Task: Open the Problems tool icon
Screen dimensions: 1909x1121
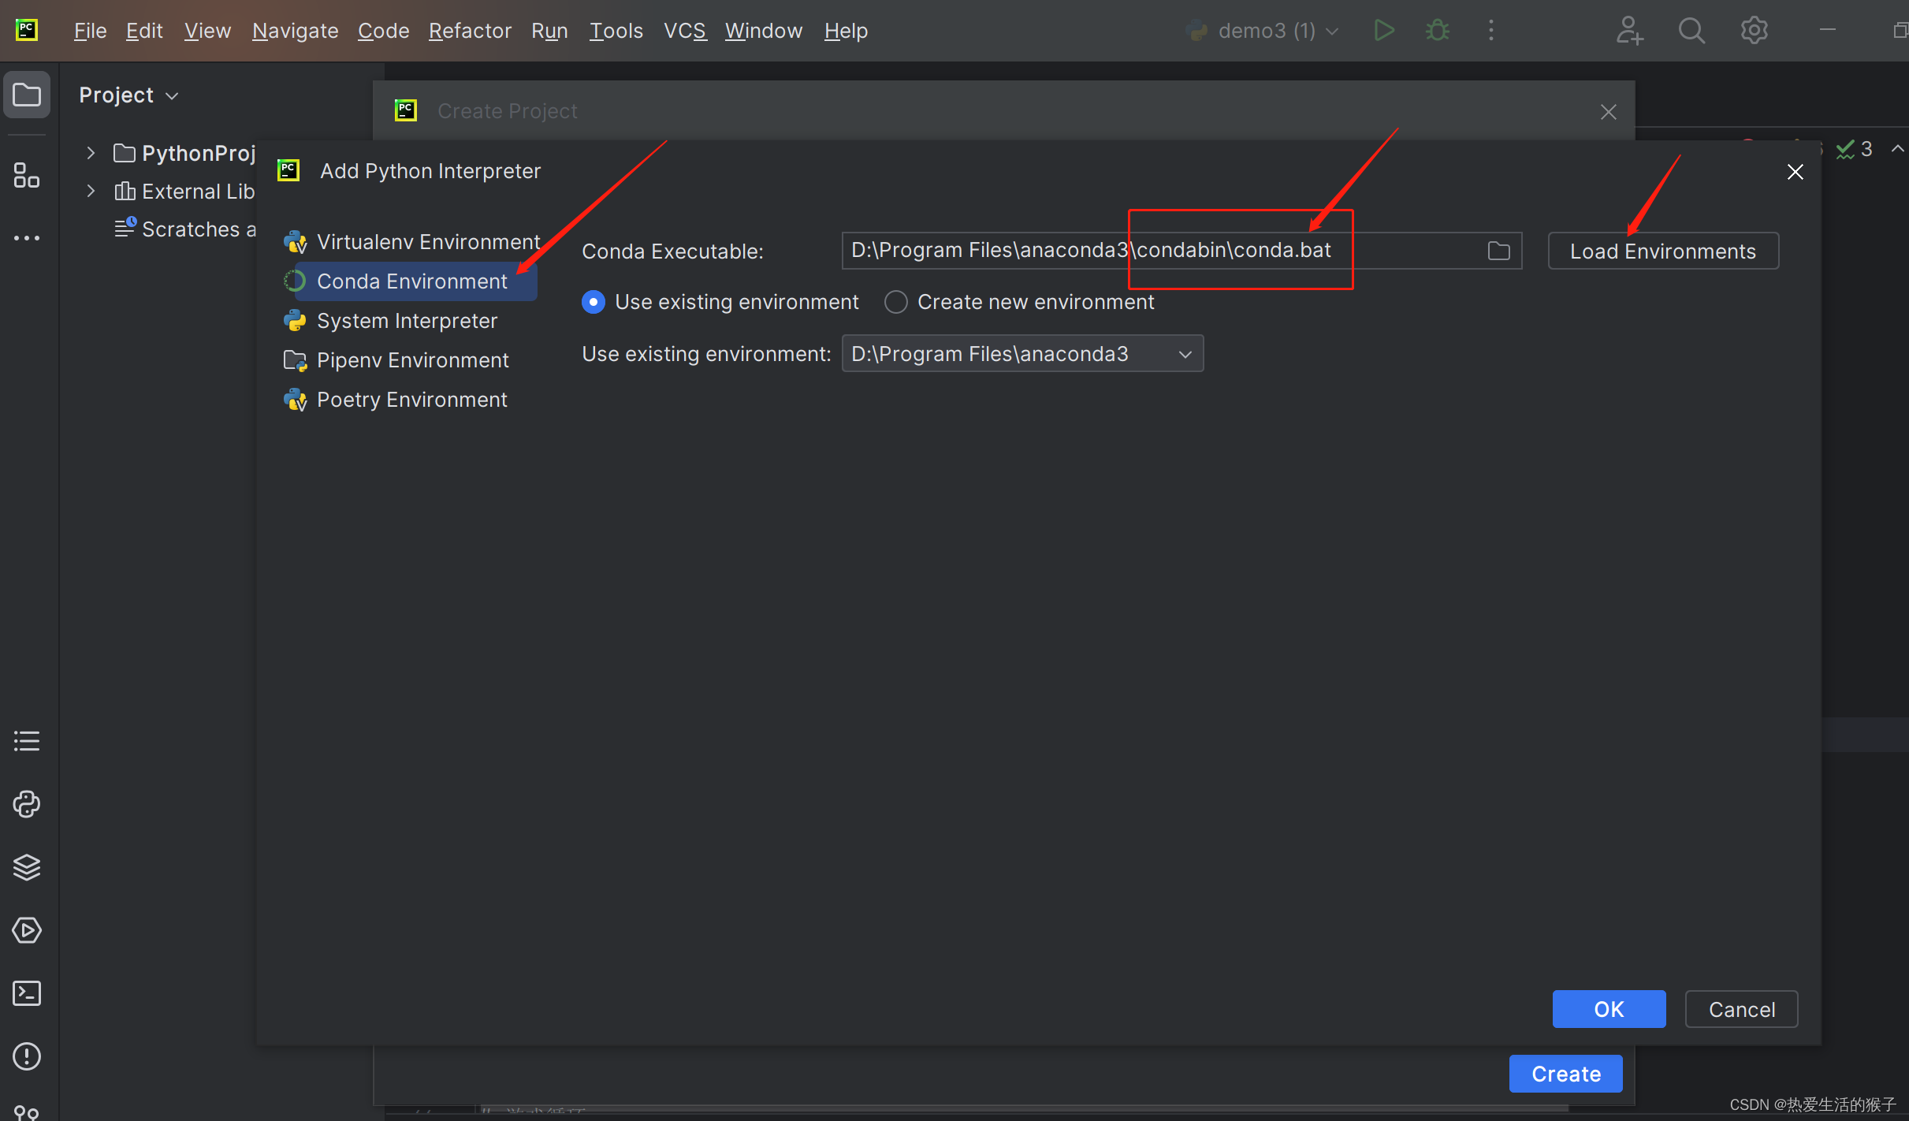Action: click(x=27, y=1056)
